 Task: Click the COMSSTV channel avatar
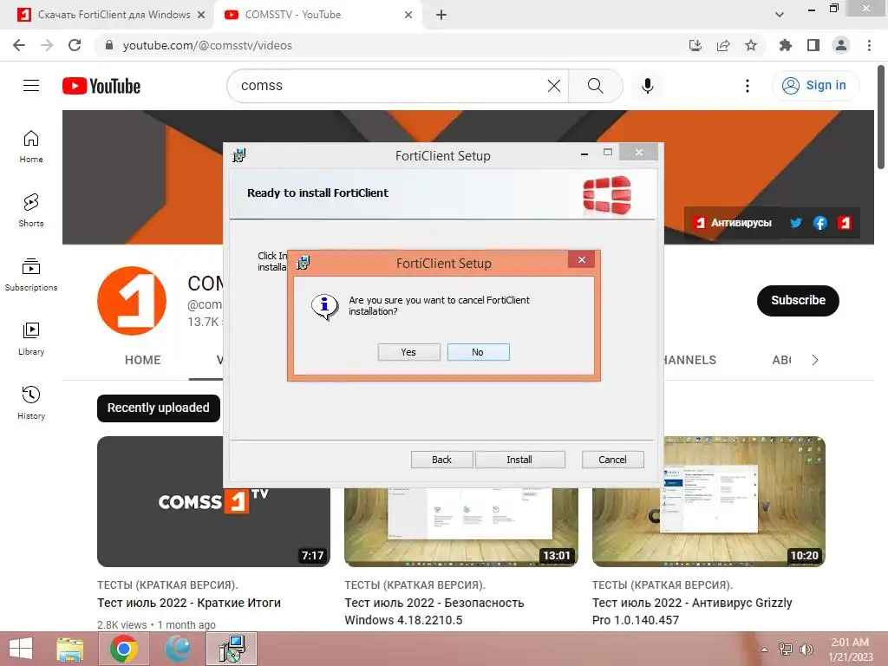point(132,301)
